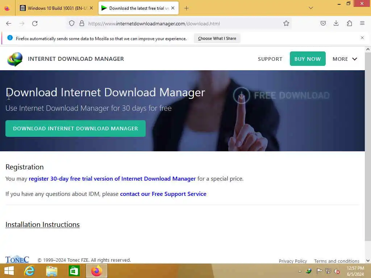Open Terms and conditions link
This screenshot has width=371, height=278.
coord(337,261)
